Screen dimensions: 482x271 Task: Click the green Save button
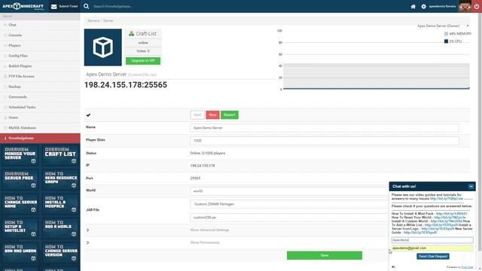point(325,255)
